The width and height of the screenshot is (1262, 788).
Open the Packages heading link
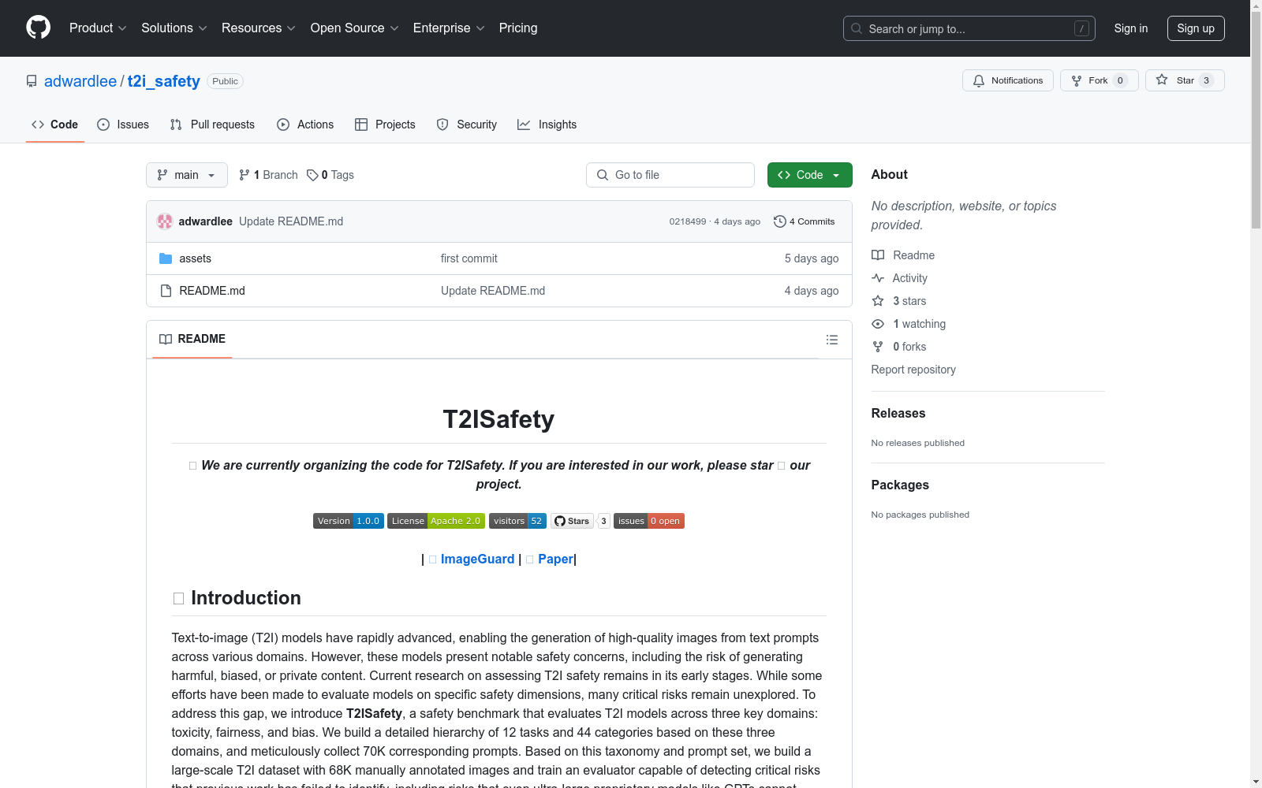[900, 485]
